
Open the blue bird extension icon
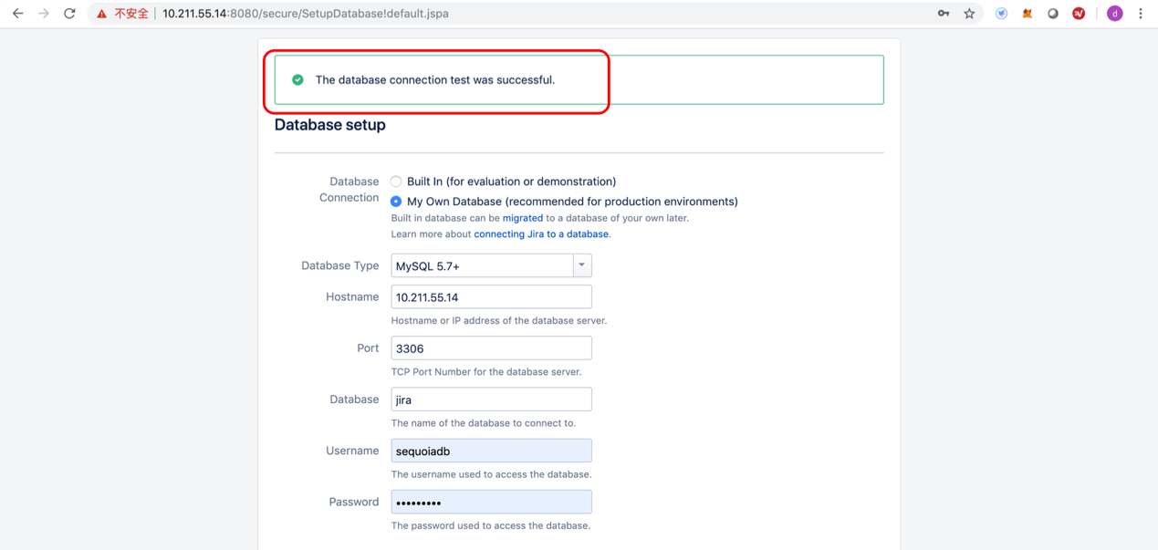pyautogui.click(x=1001, y=14)
